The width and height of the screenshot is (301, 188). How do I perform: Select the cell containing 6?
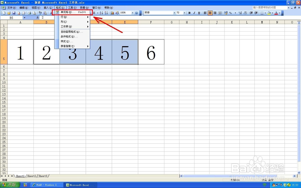click(151, 52)
